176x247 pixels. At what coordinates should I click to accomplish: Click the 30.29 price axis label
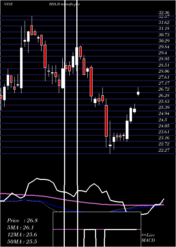164,41
